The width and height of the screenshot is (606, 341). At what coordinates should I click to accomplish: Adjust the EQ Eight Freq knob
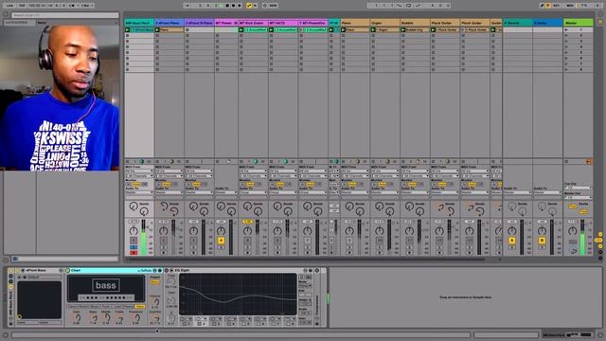point(170,281)
